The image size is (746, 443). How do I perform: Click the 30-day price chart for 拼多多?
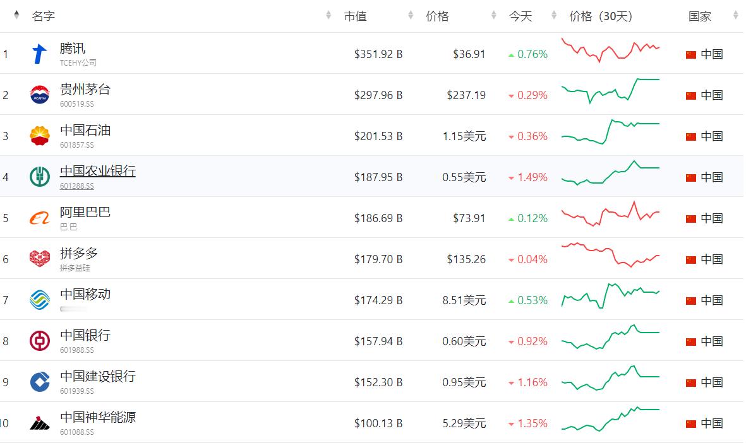click(610, 255)
